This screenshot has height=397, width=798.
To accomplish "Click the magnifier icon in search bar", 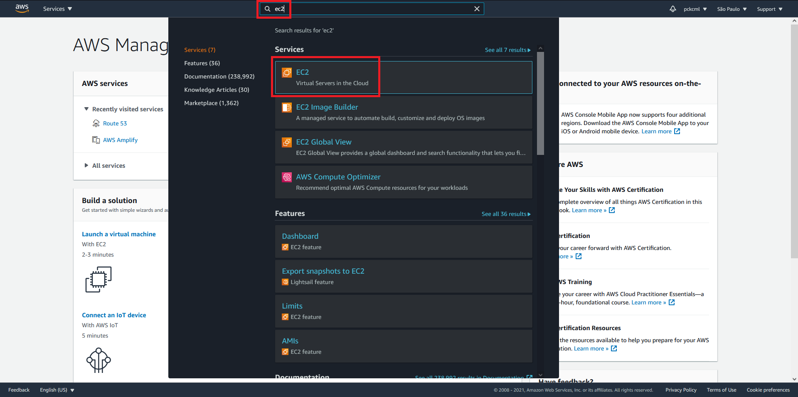I will coord(266,8).
